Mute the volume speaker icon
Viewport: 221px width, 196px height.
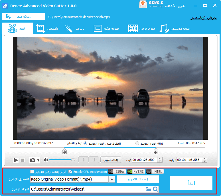46,160
